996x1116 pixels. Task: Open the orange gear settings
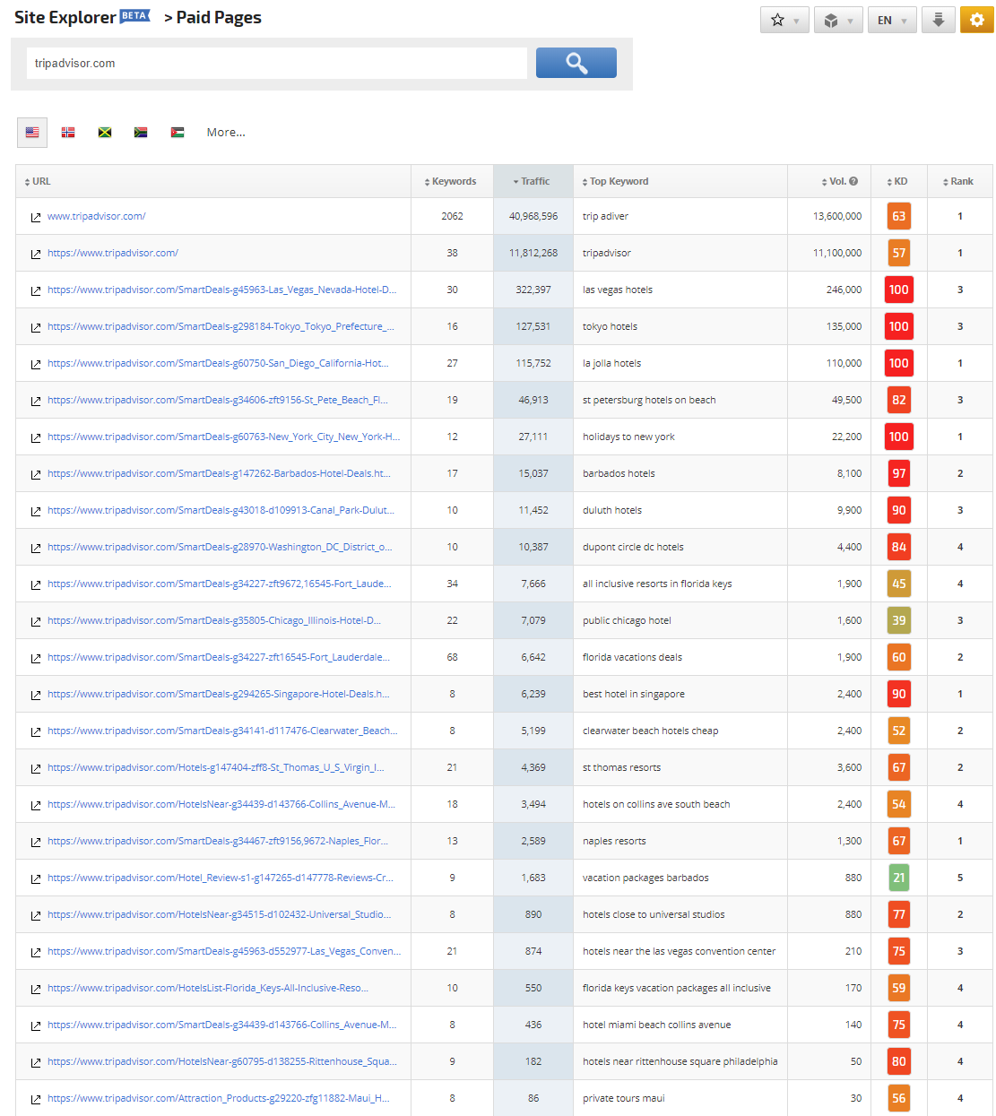976,20
